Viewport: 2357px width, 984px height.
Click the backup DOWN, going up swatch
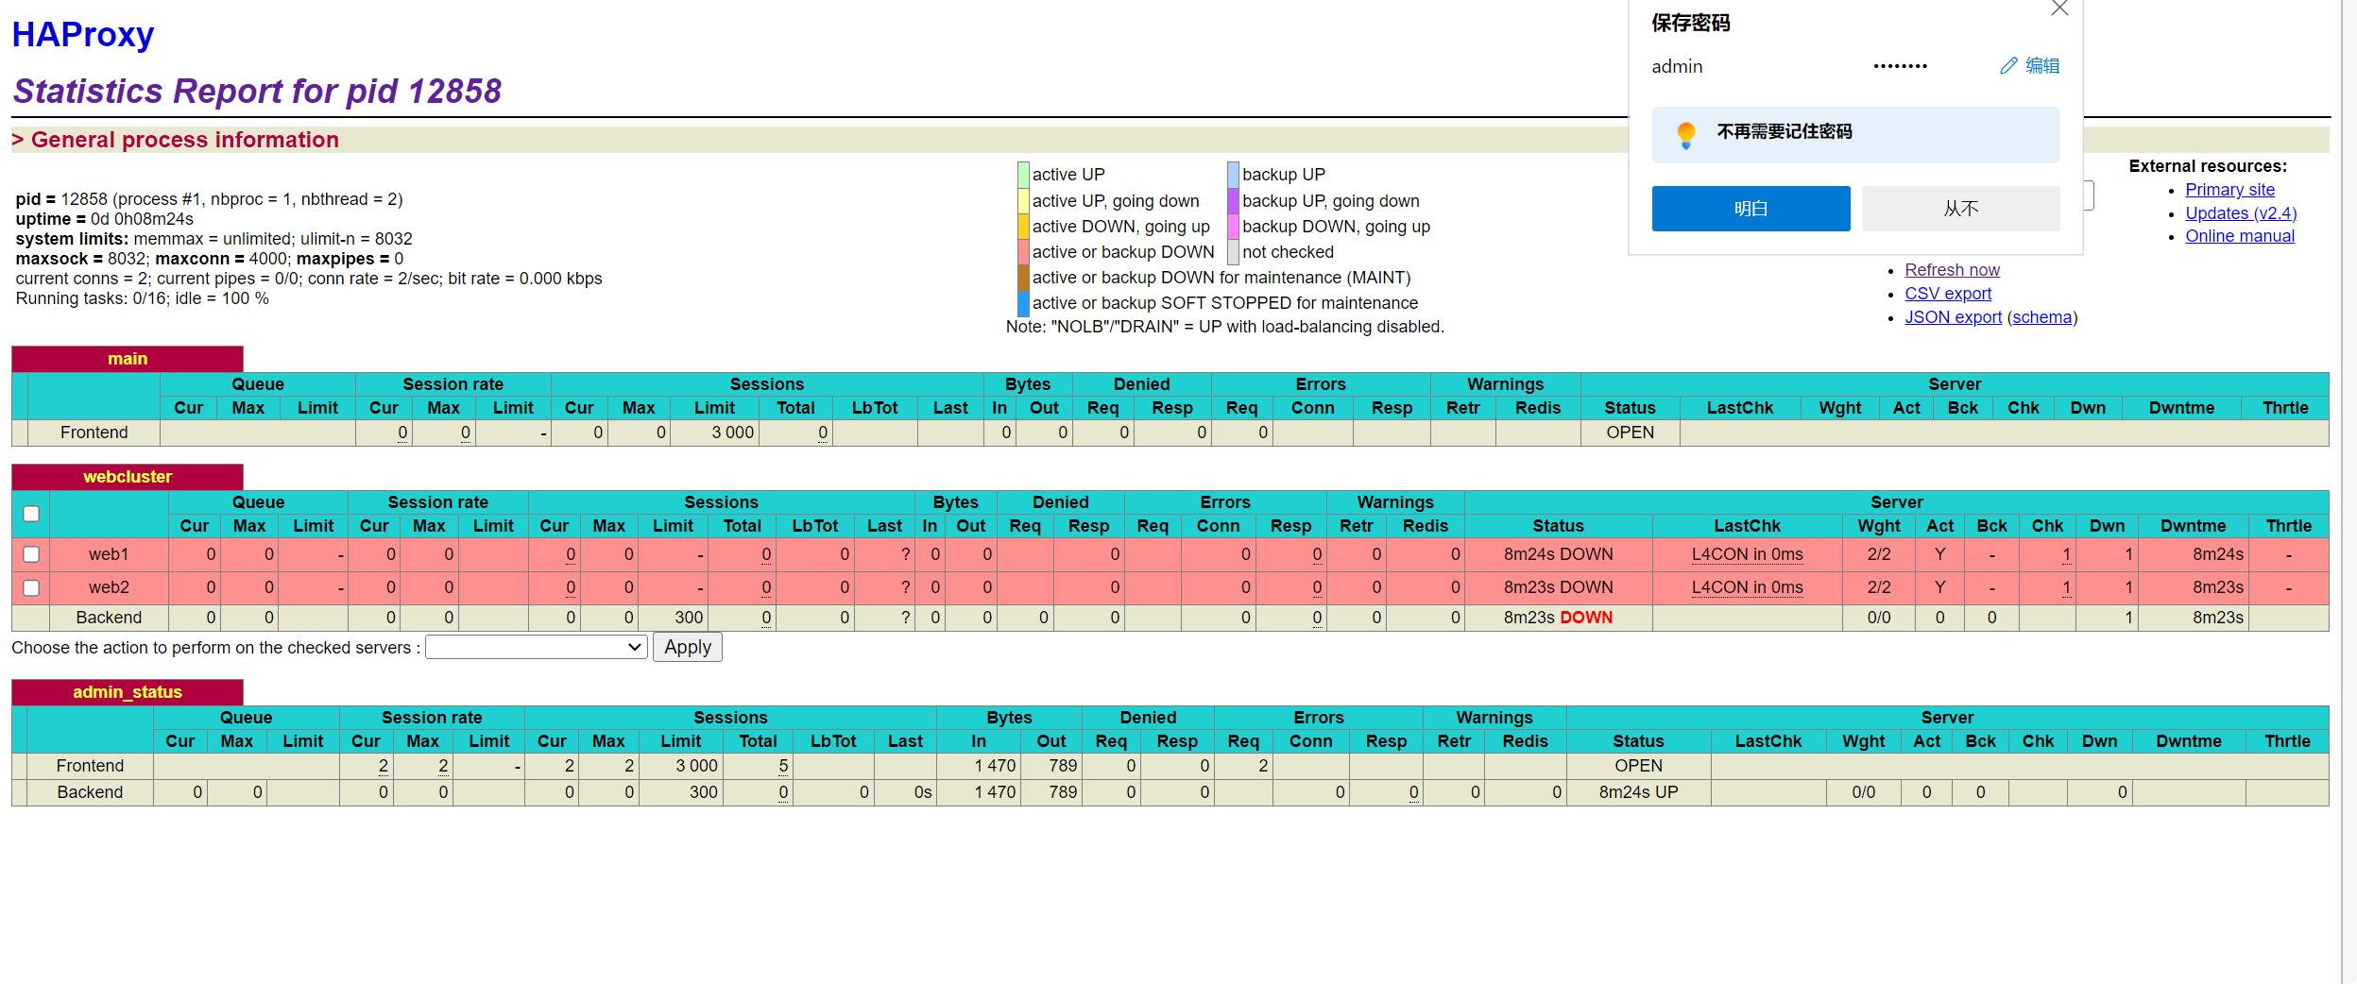(1233, 227)
